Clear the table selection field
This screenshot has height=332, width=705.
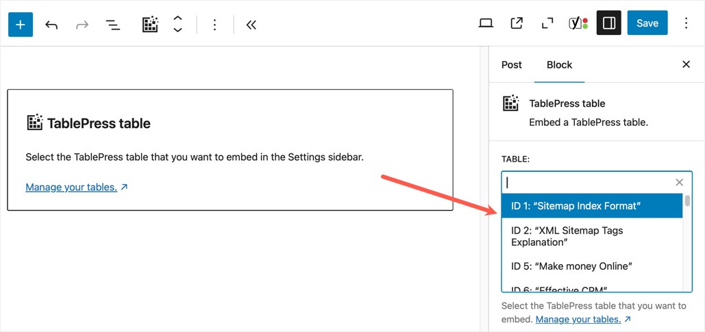[680, 182]
